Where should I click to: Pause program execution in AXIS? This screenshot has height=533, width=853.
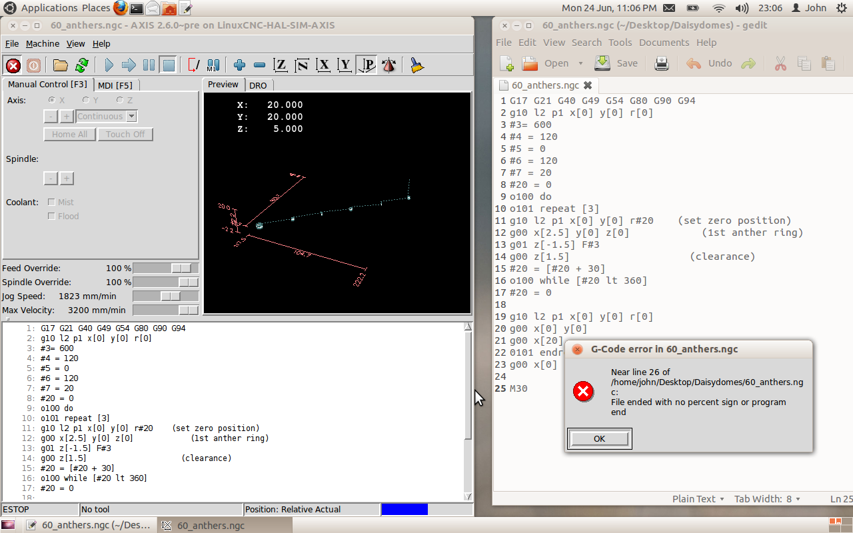pyautogui.click(x=149, y=65)
